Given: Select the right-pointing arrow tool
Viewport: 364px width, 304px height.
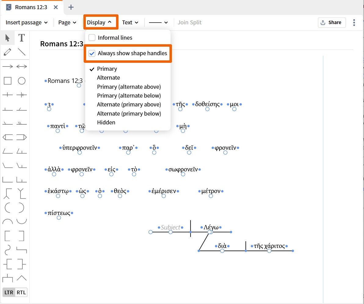Looking at the screenshot, I should coord(7,66).
